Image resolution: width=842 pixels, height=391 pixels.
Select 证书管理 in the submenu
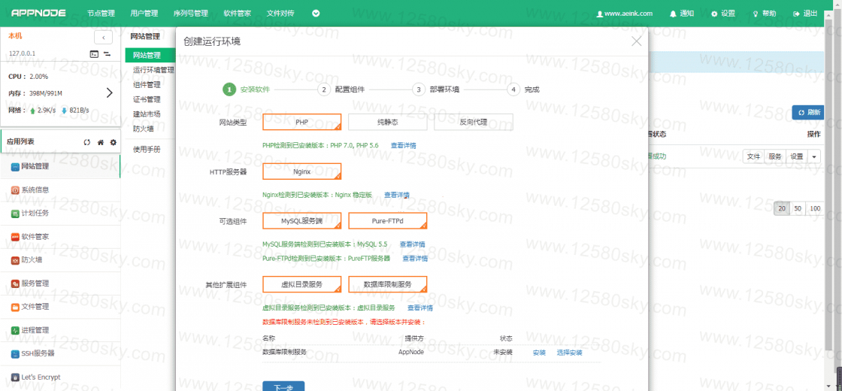[x=147, y=99]
